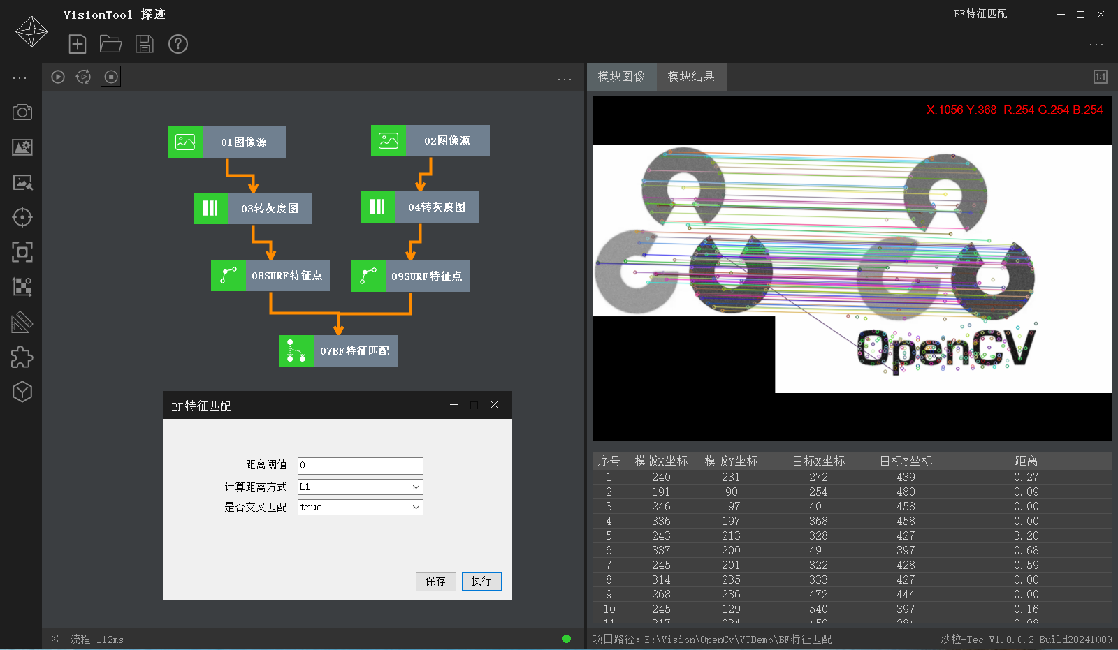The image size is (1118, 650).
Task: Click the feature matching result image
Action: click(852, 269)
